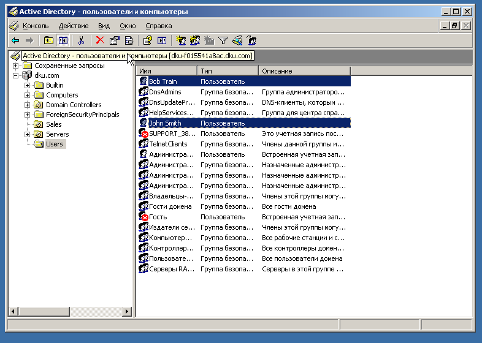Expand the Сохраненные запросы node
482x343 pixels.
pyautogui.click(x=15, y=66)
